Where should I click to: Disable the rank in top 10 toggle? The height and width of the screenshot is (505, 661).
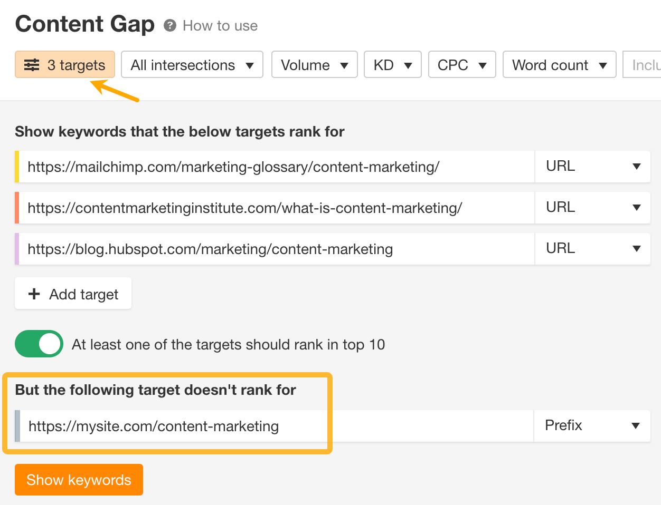point(39,344)
